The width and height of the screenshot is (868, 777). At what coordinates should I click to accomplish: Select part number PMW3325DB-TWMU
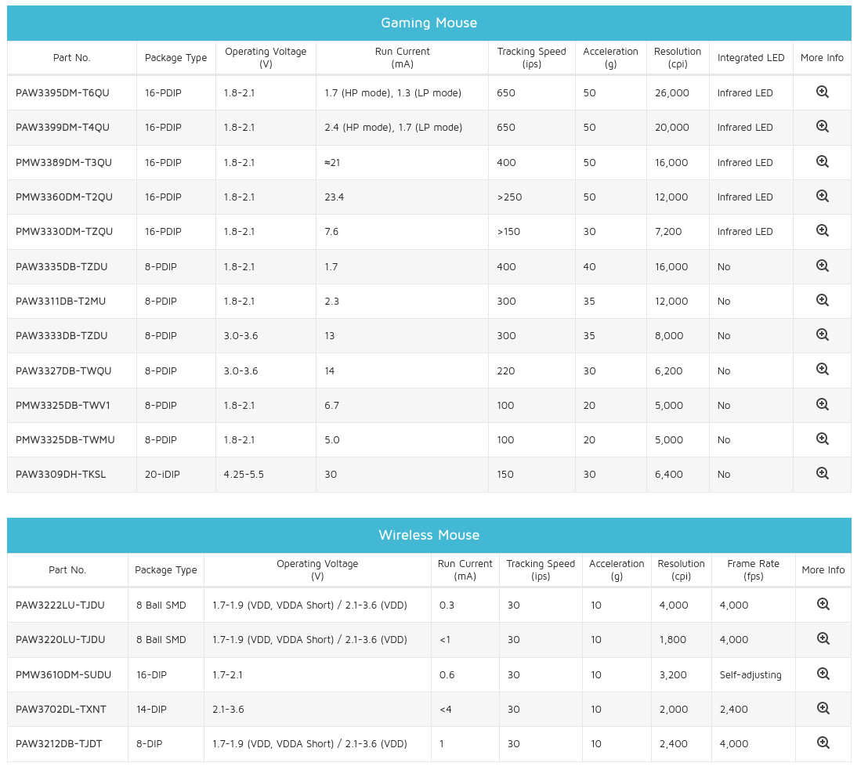click(65, 440)
